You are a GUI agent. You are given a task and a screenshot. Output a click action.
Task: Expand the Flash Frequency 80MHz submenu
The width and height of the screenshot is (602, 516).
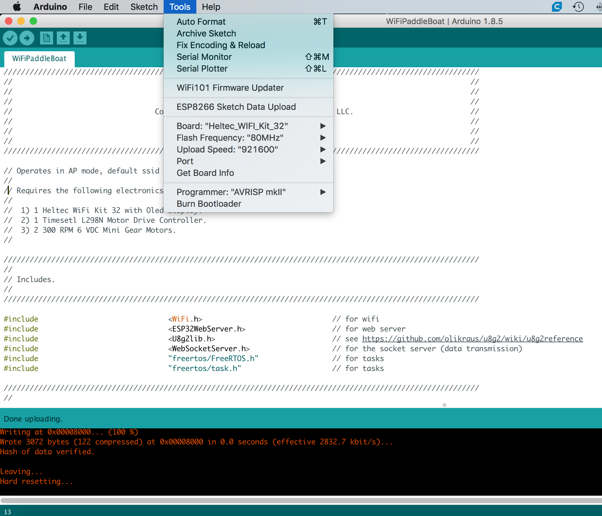click(x=249, y=138)
